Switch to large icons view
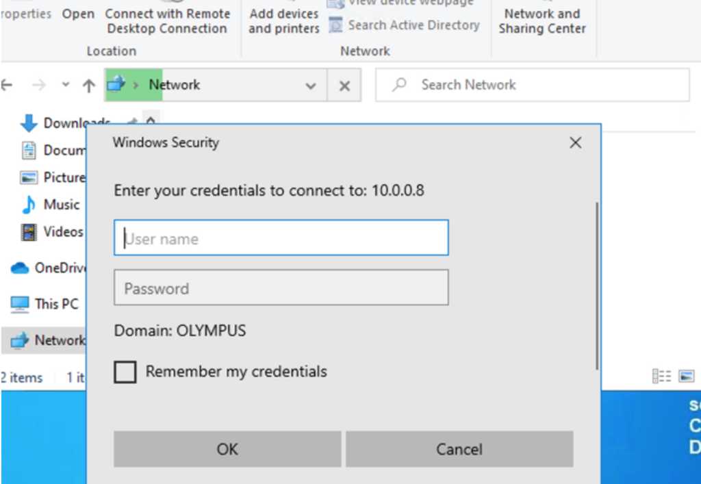Image resolution: width=701 pixels, height=484 pixels. point(686,377)
